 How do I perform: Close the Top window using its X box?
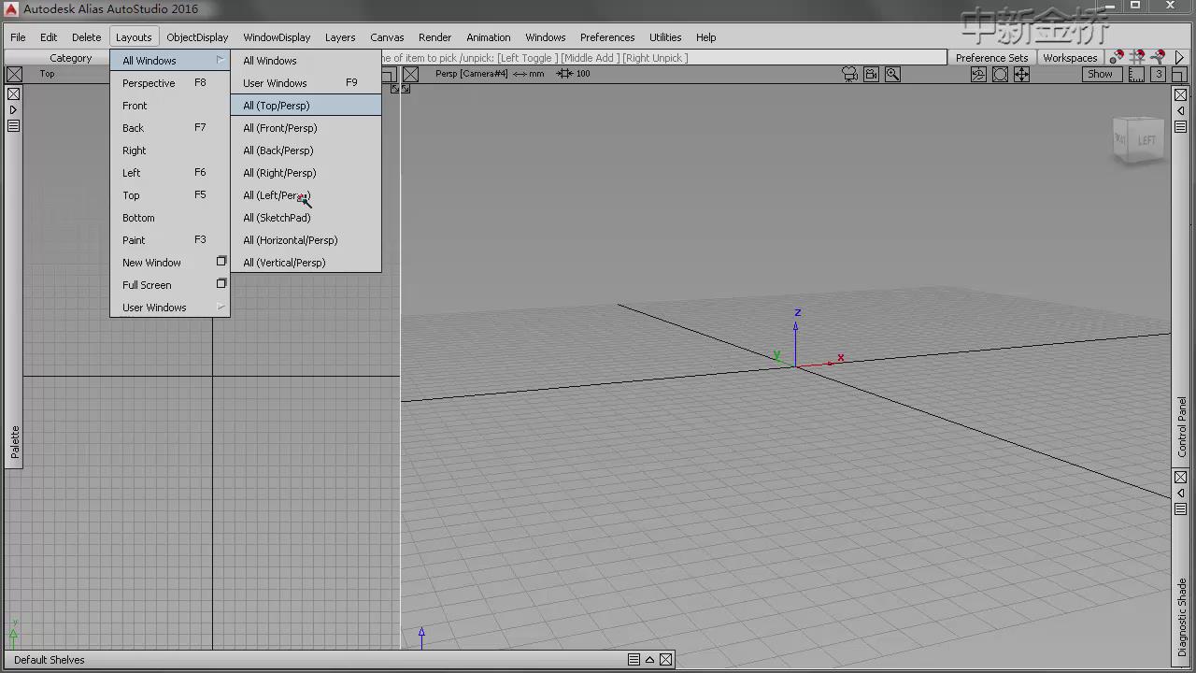point(14,74)
